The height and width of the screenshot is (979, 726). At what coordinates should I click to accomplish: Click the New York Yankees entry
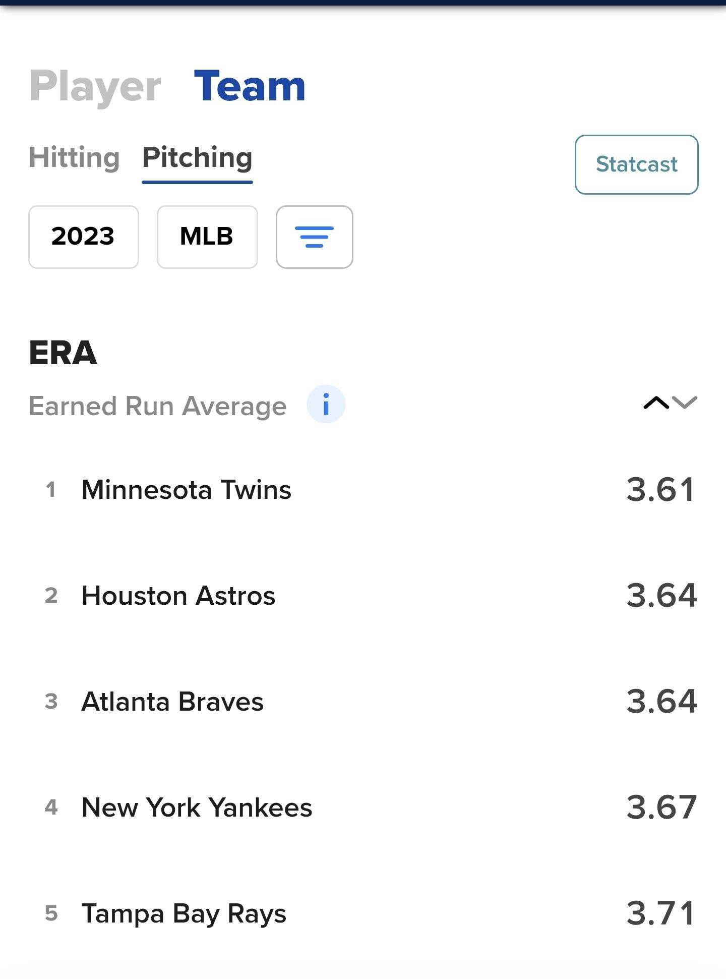(x=197, y=808)
